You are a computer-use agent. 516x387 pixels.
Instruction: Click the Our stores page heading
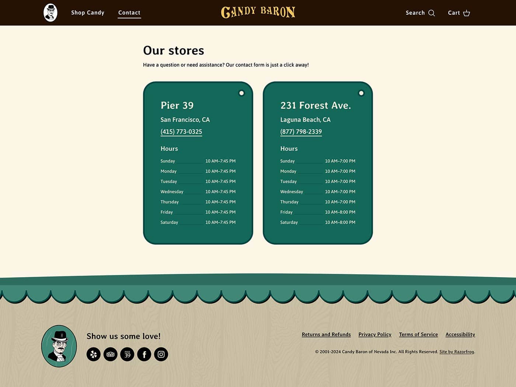tap(174, 50)
